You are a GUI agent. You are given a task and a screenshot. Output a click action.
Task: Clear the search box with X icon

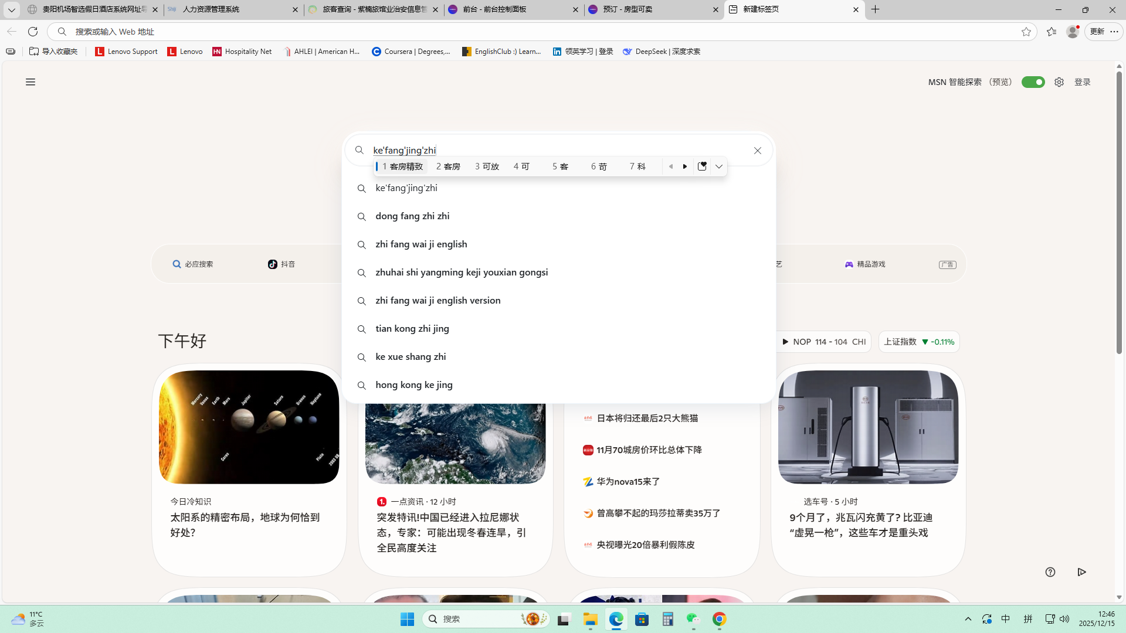click(757, 151)
